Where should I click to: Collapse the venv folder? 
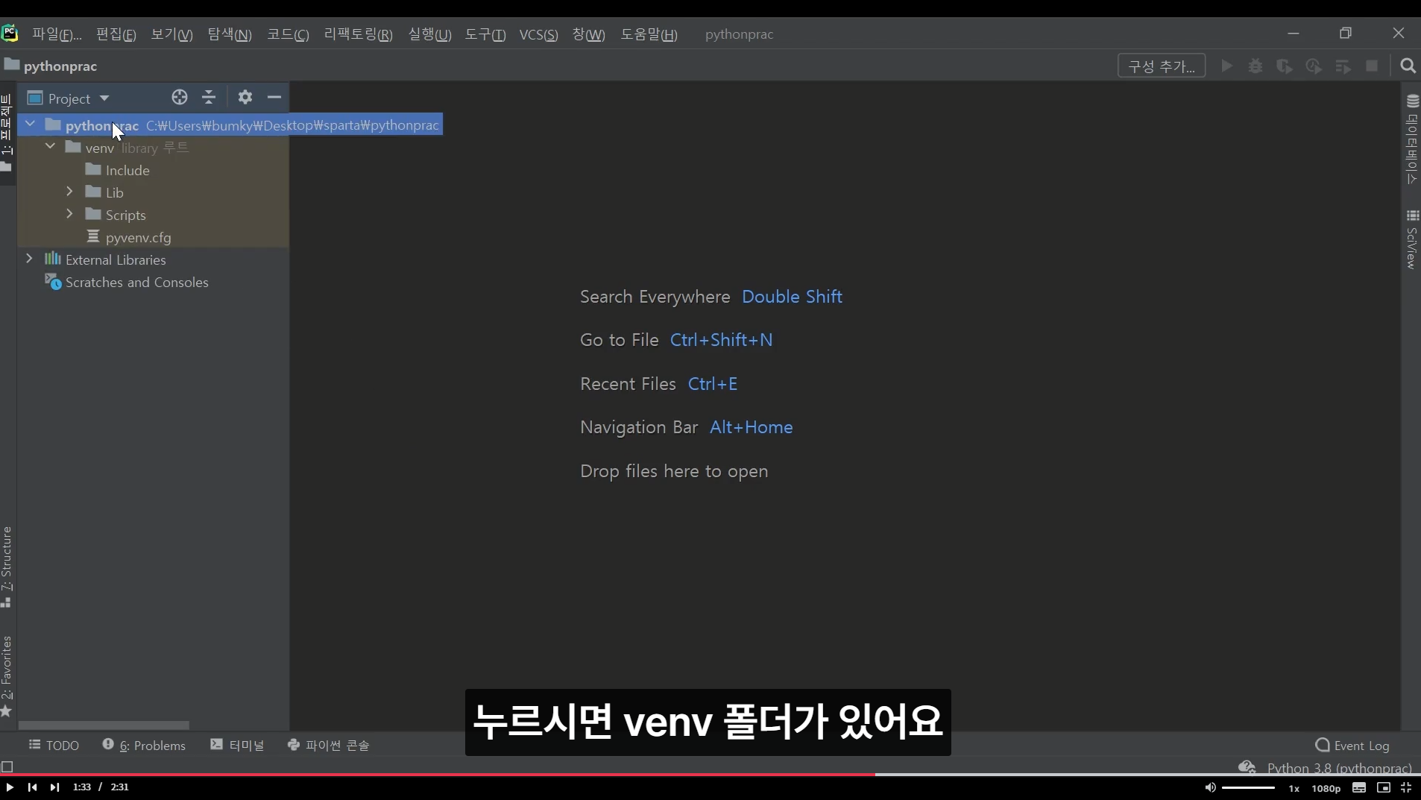coord(50,146)
